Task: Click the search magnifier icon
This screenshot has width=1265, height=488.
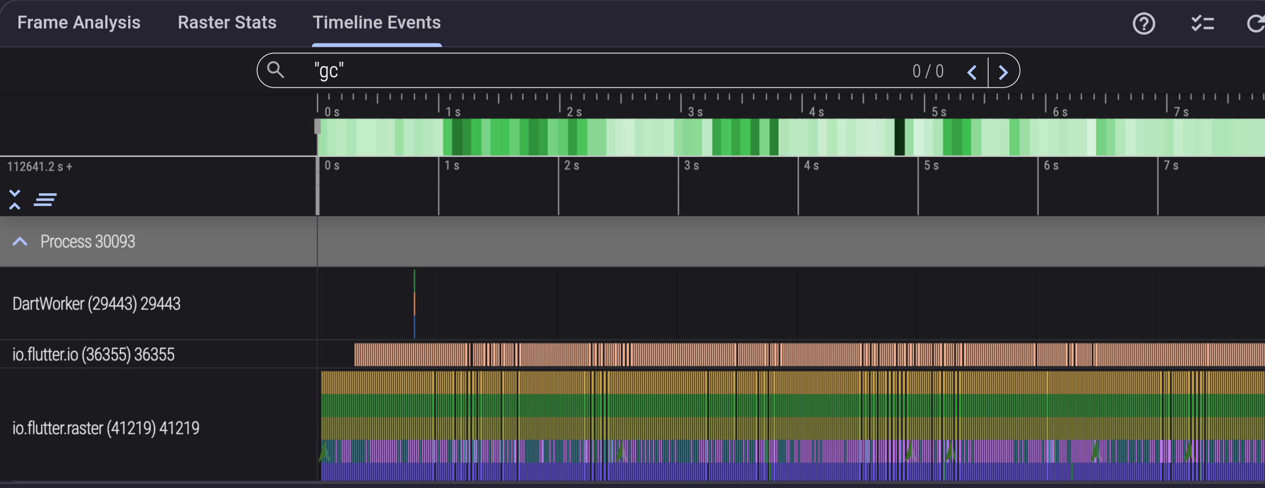Action: pyautogui.click(x=275, y=70)
